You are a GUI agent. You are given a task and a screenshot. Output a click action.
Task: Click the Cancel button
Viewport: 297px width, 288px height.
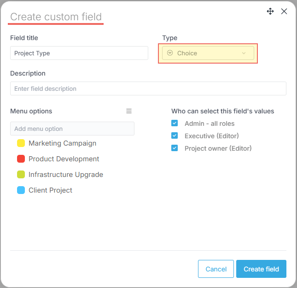pos(216,269)
